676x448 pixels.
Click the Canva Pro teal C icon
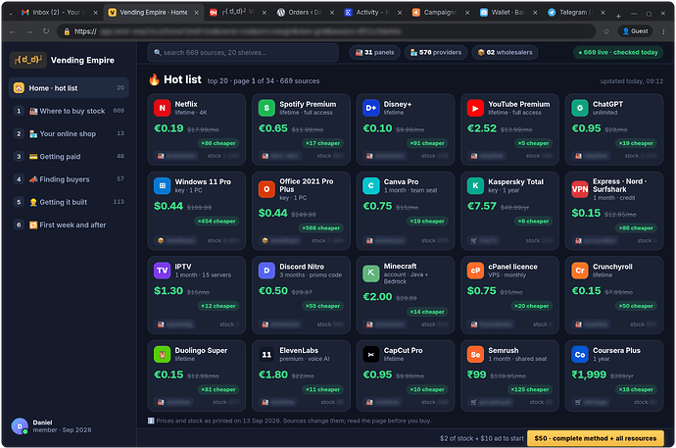click(x=370, y=186)
